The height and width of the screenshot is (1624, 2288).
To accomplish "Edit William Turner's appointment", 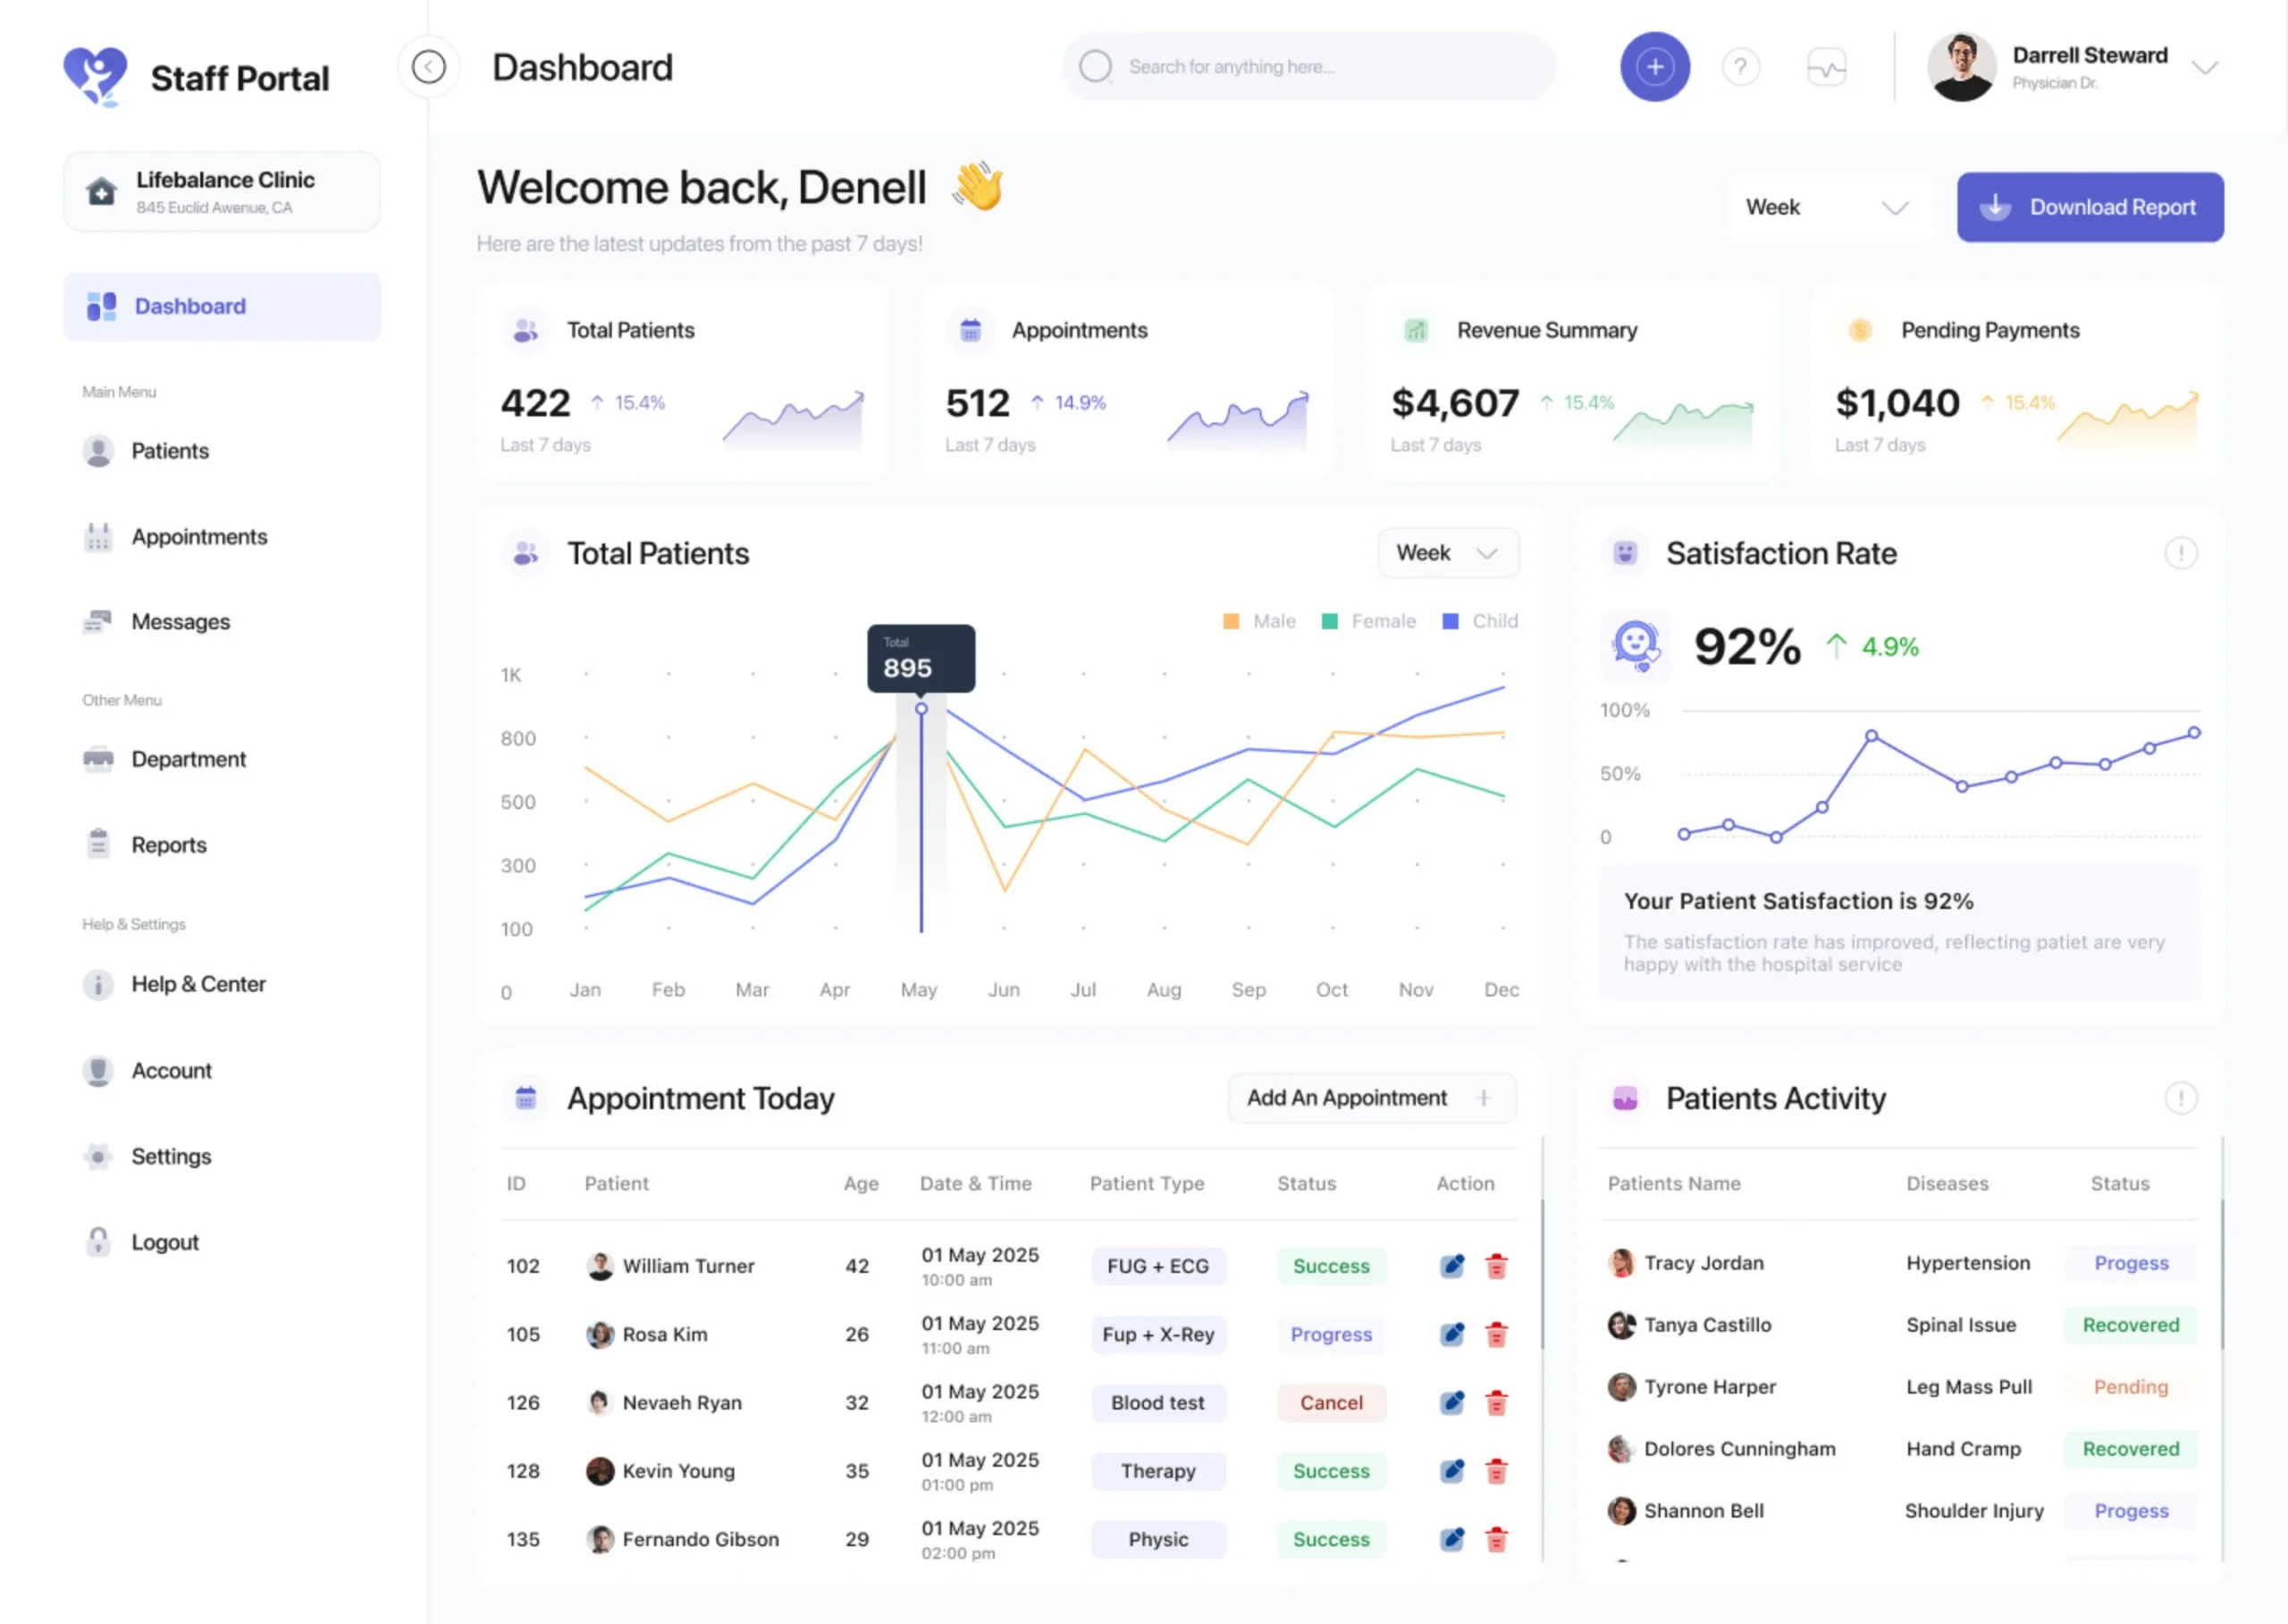I will click(x=1452, y=1266).
